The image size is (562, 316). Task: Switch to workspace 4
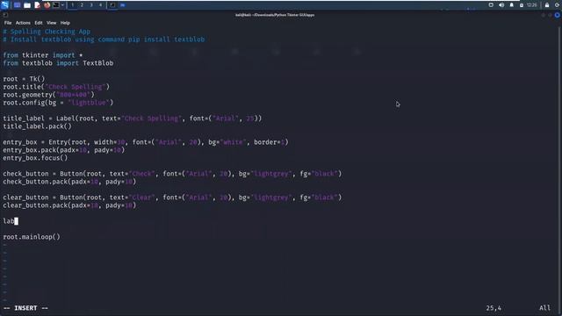pyautogui.click(x=100, y=5)
